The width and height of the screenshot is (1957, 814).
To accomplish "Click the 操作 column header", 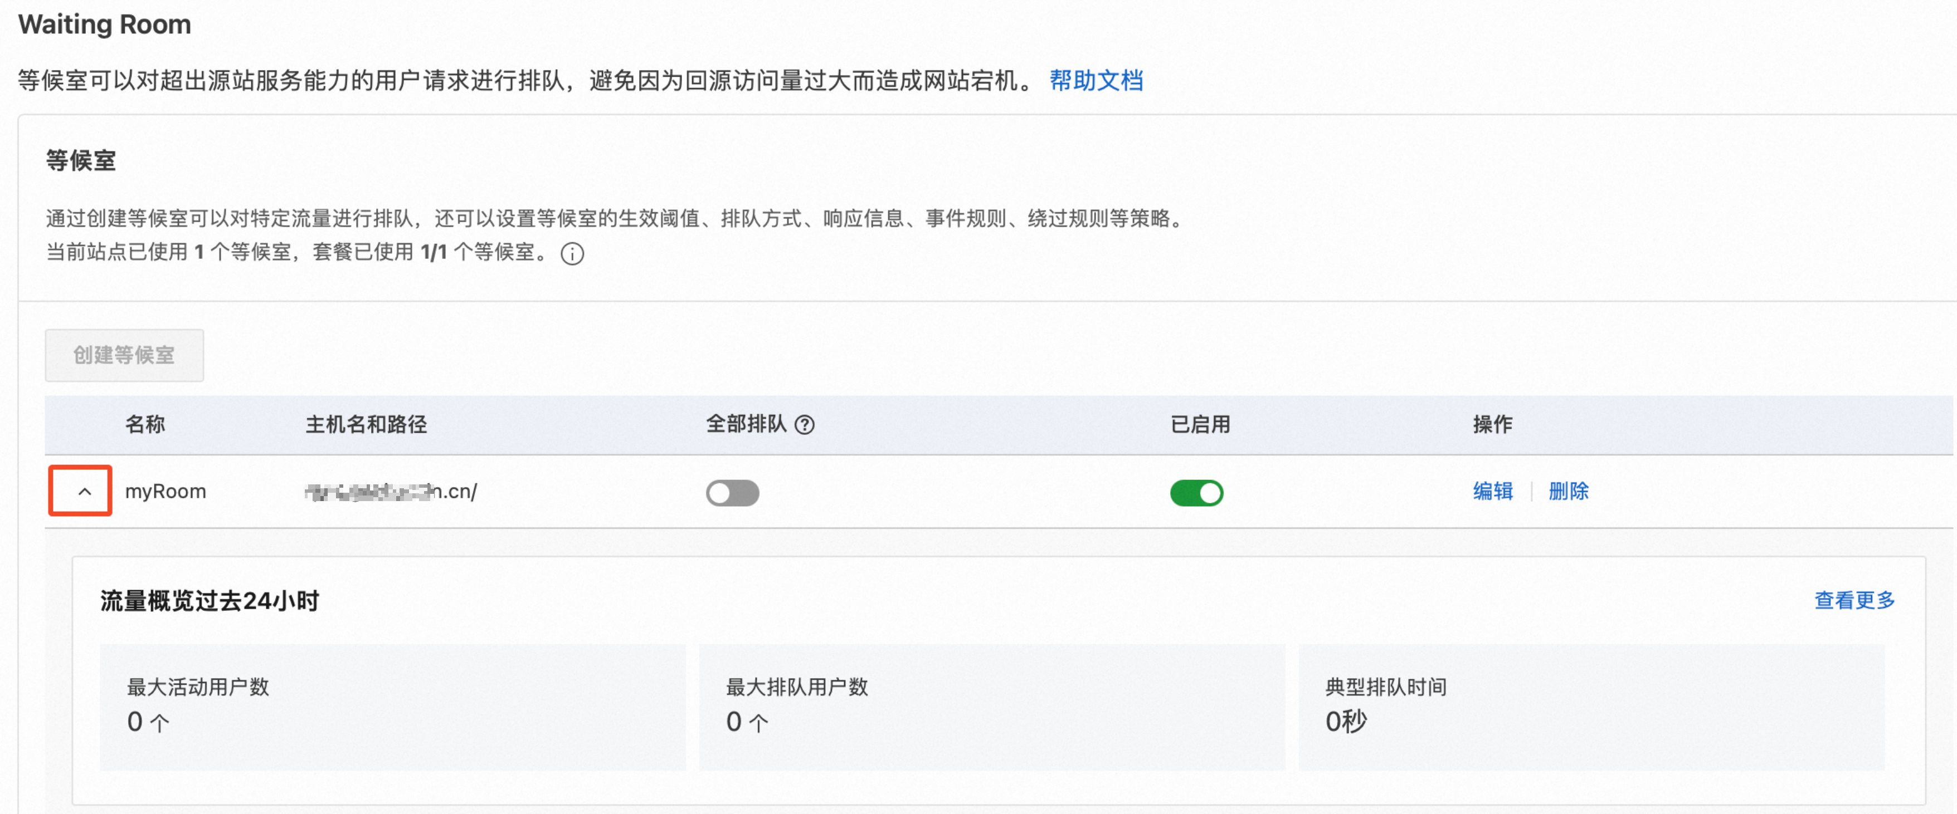I will point(1493,424).
